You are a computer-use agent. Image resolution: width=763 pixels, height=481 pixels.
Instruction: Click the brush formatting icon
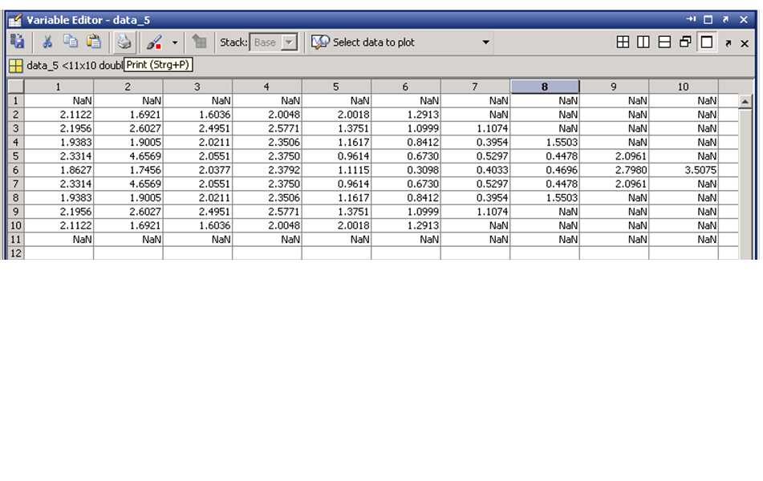point(154,42)
